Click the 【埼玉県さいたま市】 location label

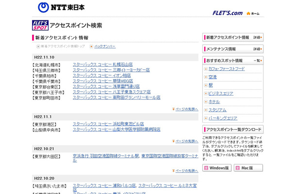pos(49,186)
